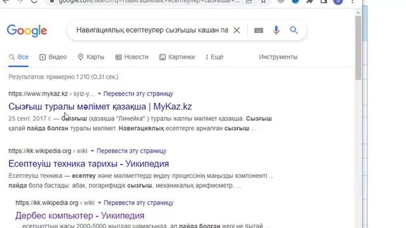Click the Результатов: примерно 1 210 count text
Viewport: 406px width, 228px height.
pos(63,77)
